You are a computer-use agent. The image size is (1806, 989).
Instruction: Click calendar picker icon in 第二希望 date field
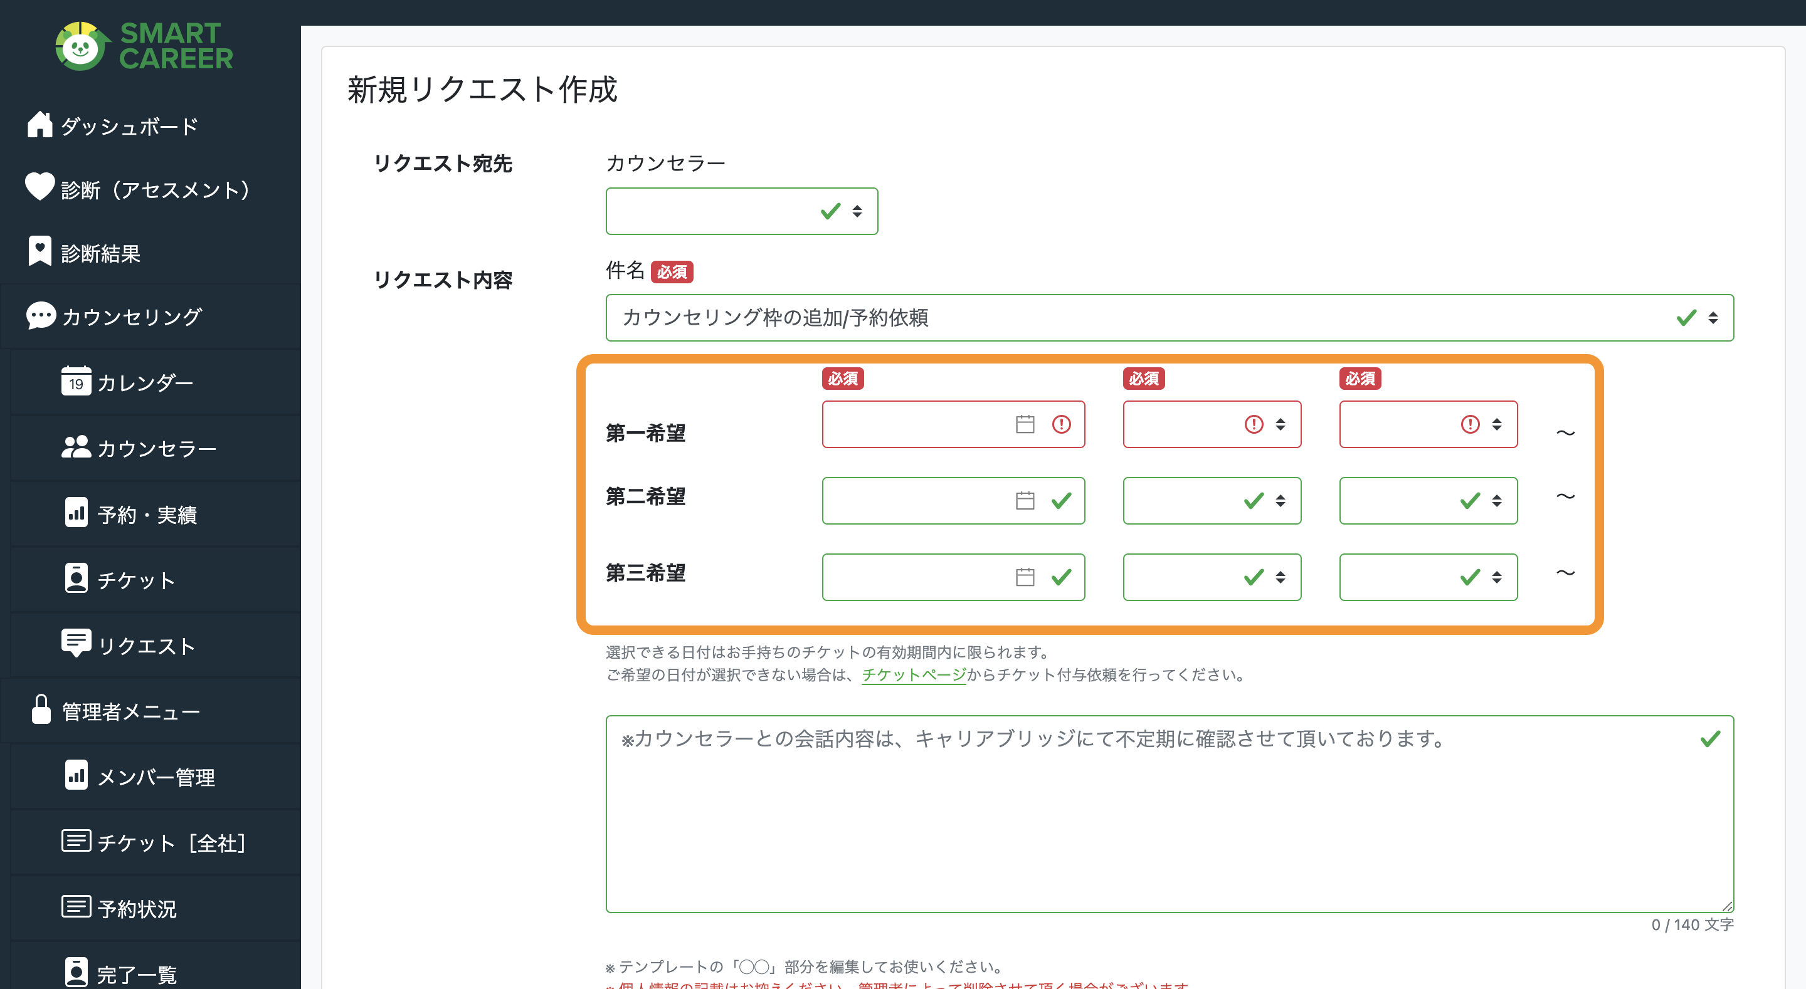pyautogui.click(x=1025, y=501)
